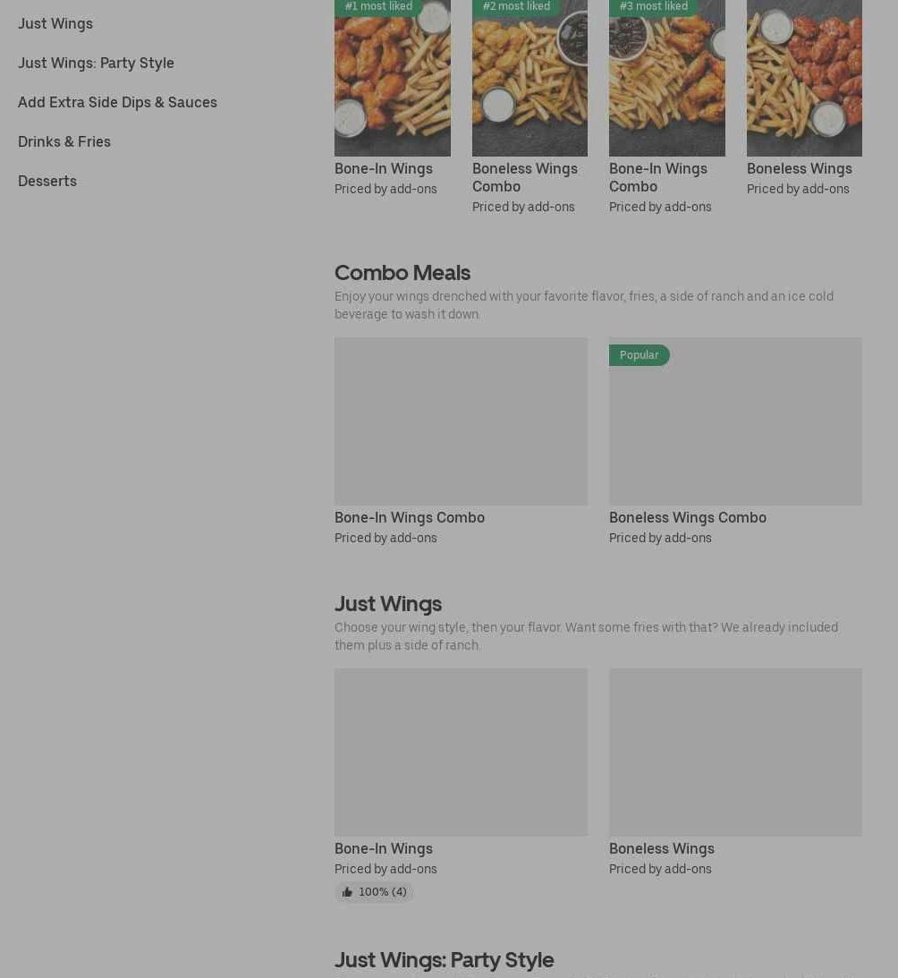898x978 pixels.
Task: Click the Just Wings: Party Style section heading
Action: tap(444, 960)
